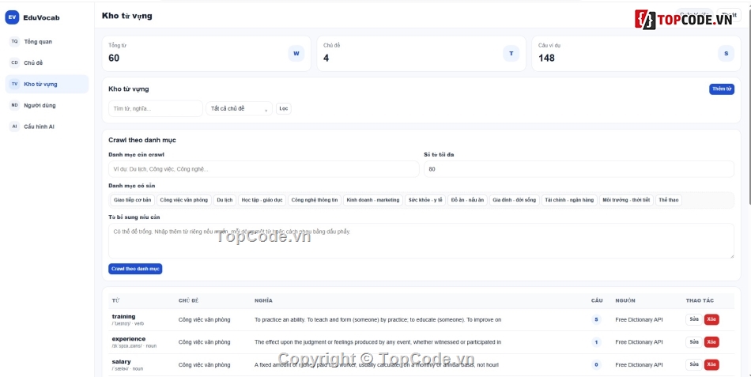Click the NGUỒN column header
The width and height of the screenshot is (751, 377).
click(625, 301)
